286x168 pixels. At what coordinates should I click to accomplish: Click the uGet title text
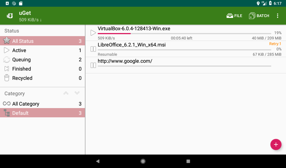[25, 13]
